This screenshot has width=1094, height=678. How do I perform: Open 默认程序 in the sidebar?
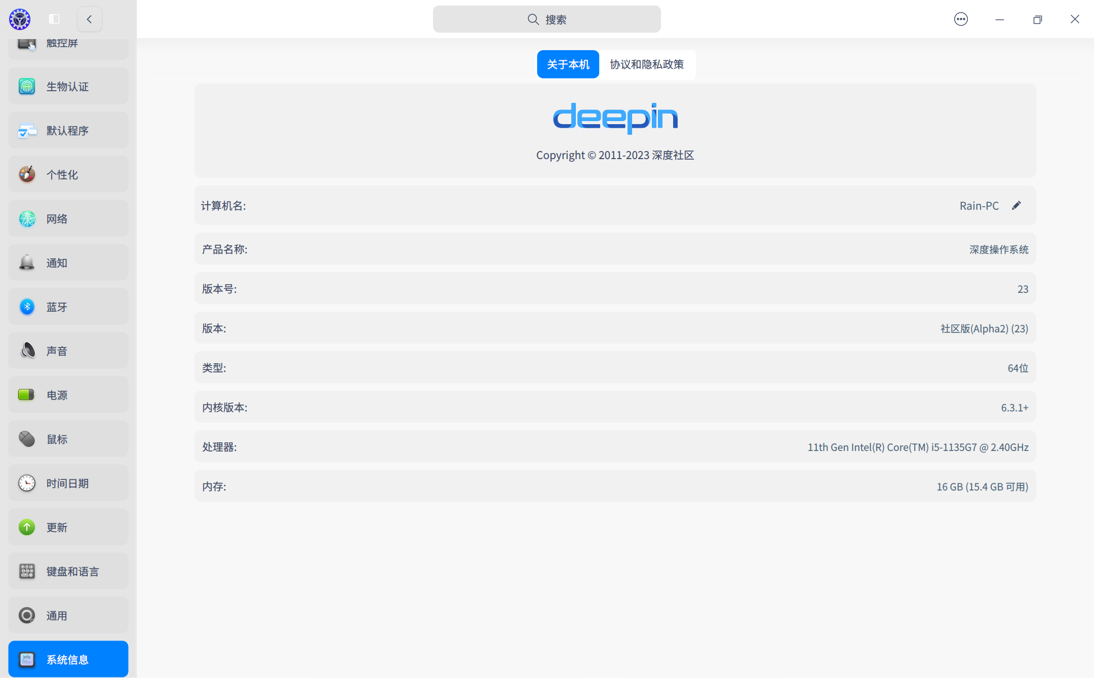(x=68, y=131)
